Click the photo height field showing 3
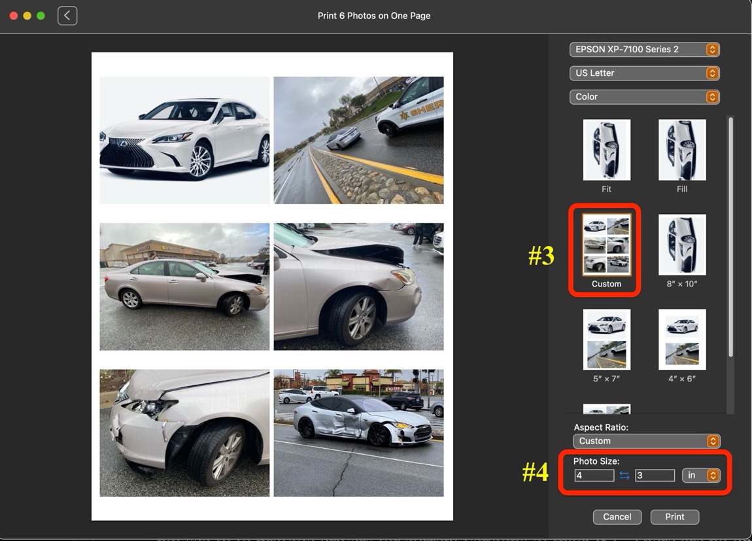752x541 pixels. coord(655,476)
